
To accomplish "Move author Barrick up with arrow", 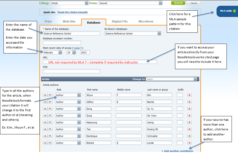I will click(45, 102).
